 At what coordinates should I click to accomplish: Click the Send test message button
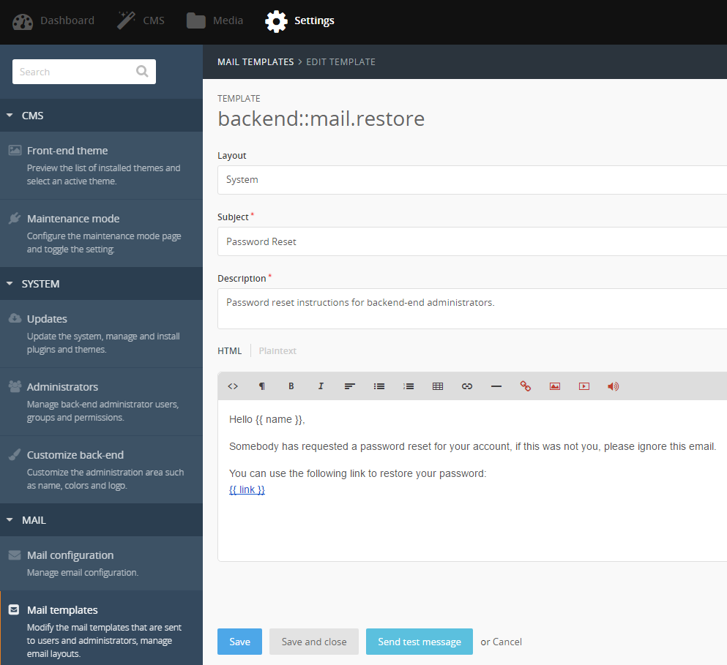click(419, 642)
